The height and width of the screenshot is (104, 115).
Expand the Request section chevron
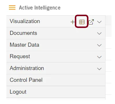tap(99, 57)
